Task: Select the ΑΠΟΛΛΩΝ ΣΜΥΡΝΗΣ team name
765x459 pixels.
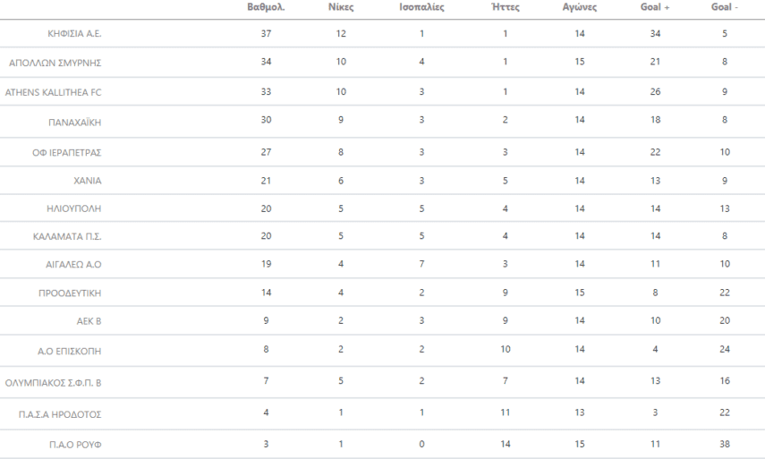Action: [x=55, y=63]
